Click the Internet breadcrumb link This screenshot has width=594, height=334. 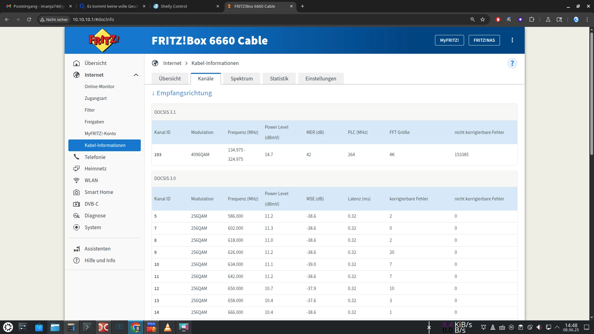click(x=172, y=63)
